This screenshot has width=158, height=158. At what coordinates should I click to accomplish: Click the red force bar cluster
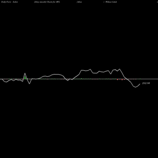coord(121,79)
